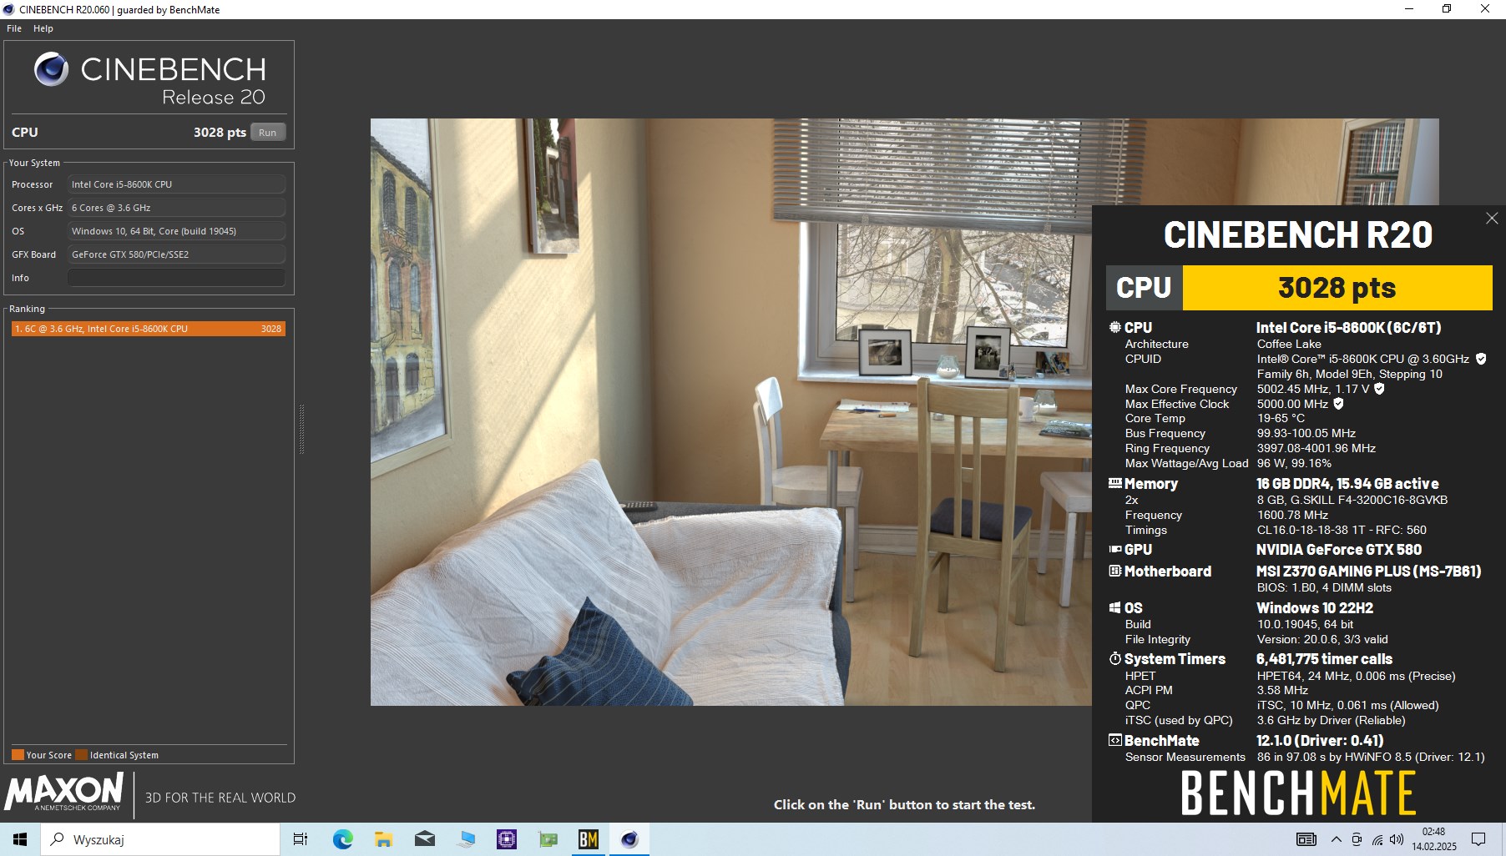
Task: Click the Identical System brown legend swatch
Action: [x=81, y=755]
